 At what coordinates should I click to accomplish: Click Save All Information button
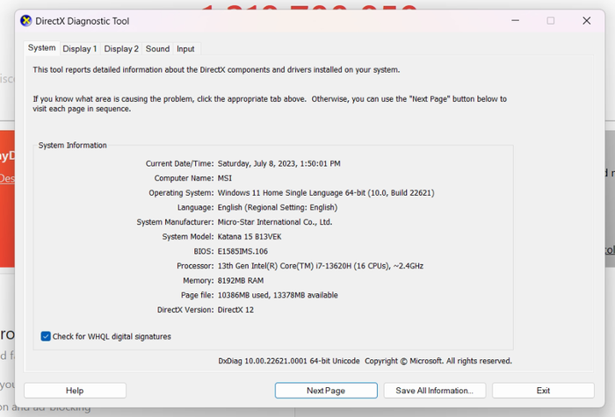[434, 391]
